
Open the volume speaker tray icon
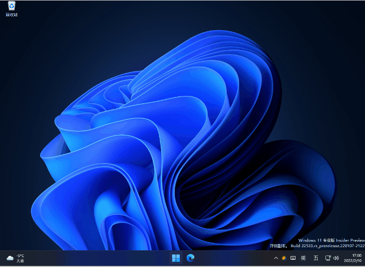336,258
